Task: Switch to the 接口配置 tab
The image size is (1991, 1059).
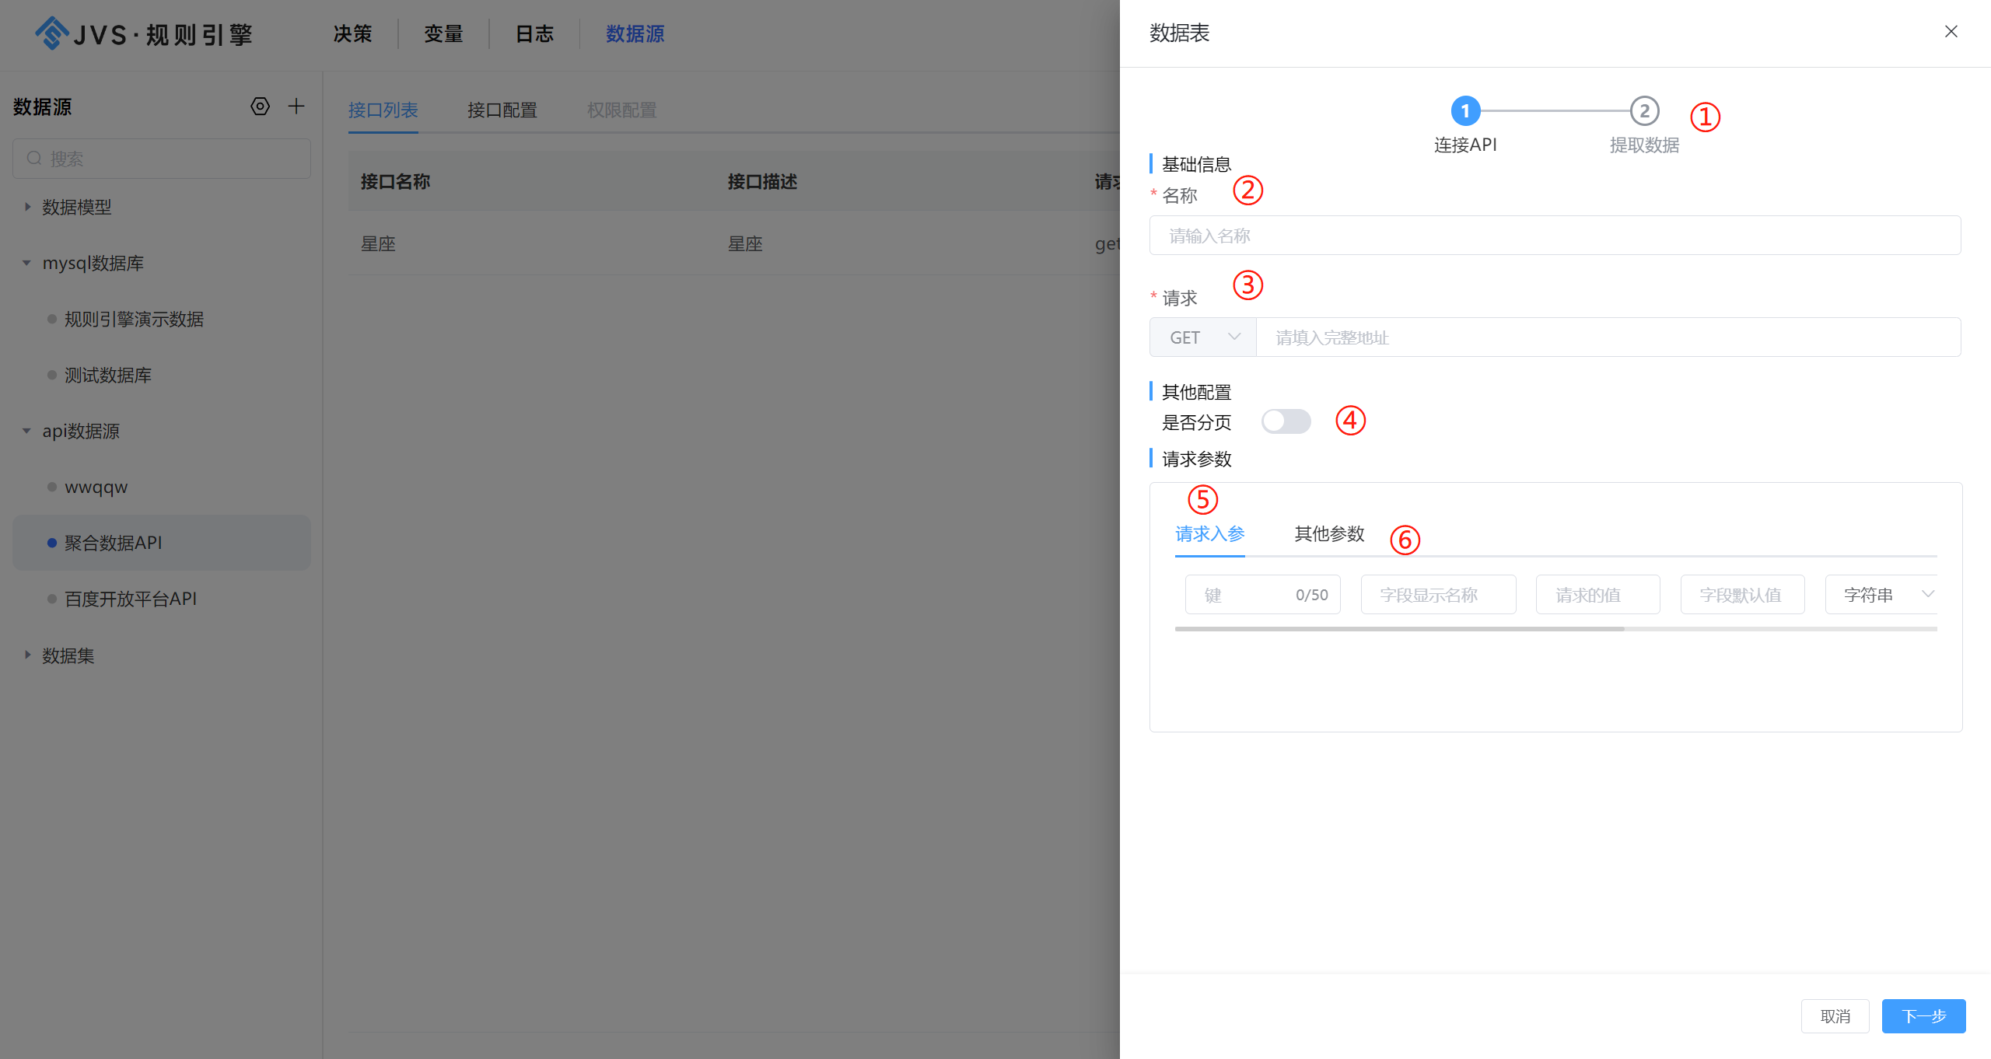Action: pyautogui.click(x=502, y=110)
